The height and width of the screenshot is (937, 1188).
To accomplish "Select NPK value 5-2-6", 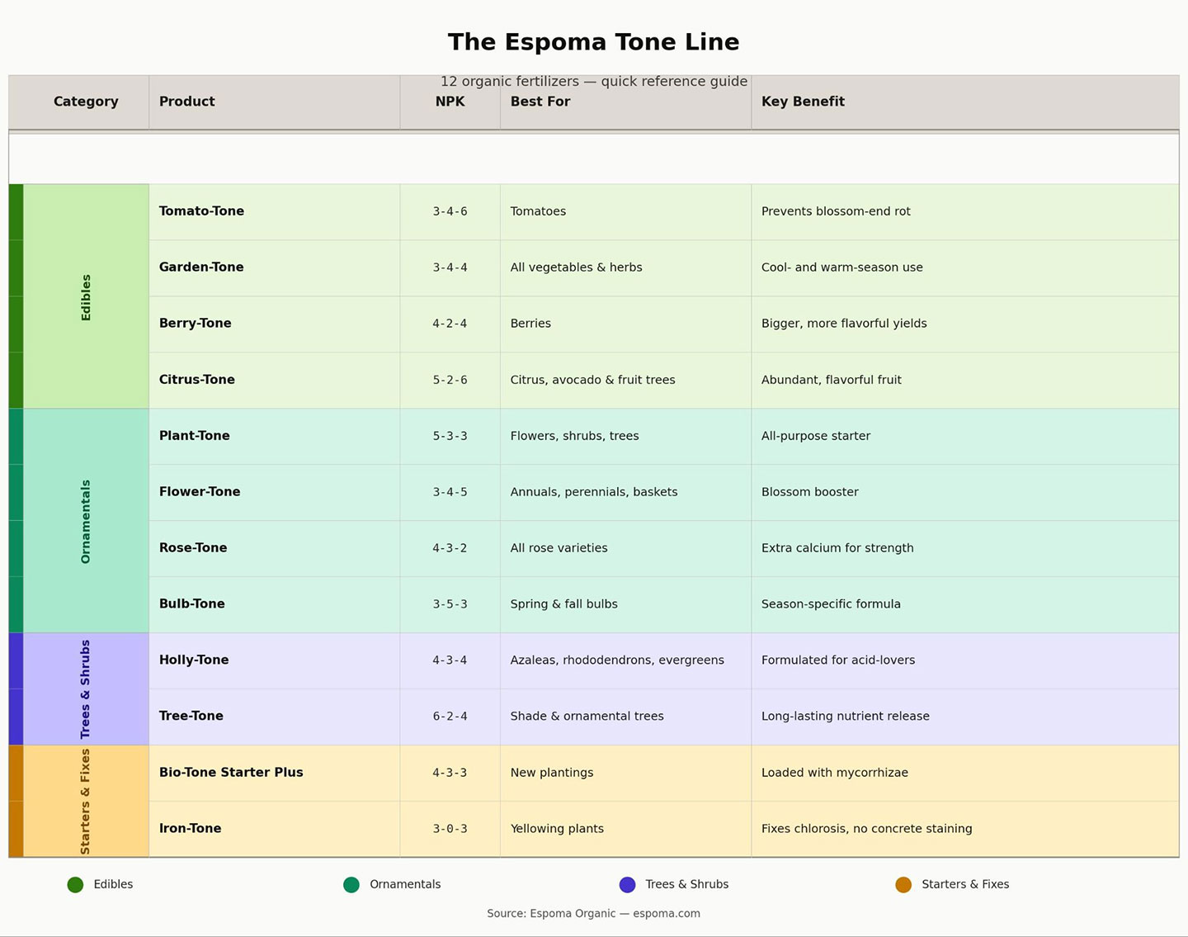I will coord(450,380).
